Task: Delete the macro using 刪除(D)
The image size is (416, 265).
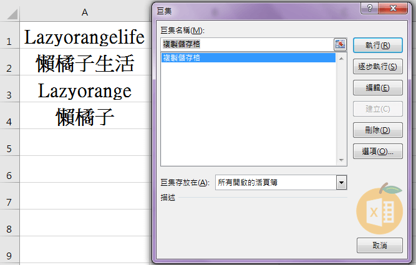Action: click(x=377, y=130)
